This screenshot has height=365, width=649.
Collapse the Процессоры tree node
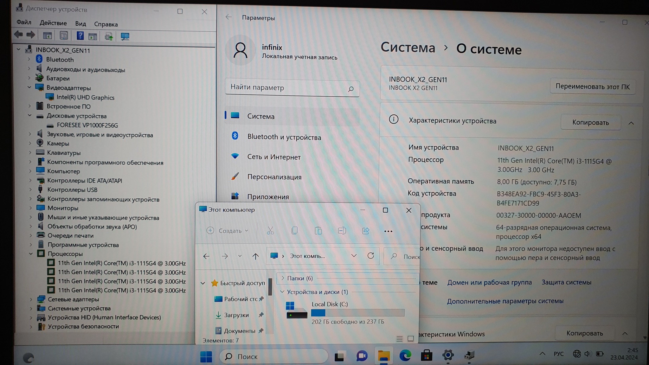pyautogui.click(x=31, y=254)
